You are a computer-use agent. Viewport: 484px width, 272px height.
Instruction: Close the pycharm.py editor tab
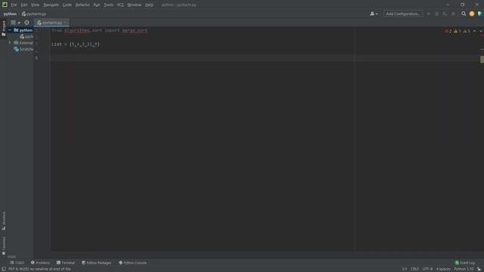65,23
